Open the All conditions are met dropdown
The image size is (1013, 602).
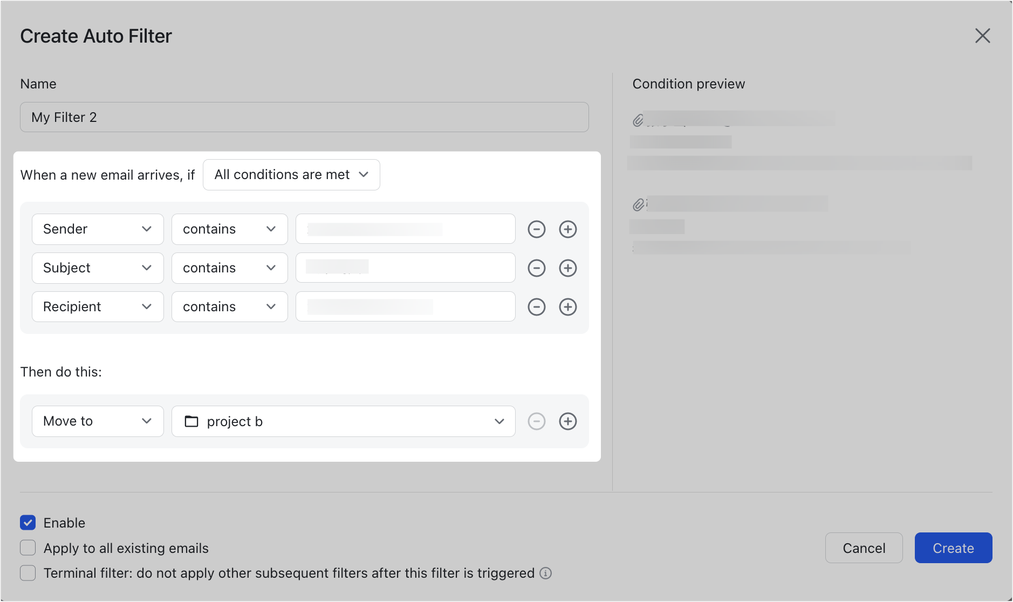[x=291, y=174]
